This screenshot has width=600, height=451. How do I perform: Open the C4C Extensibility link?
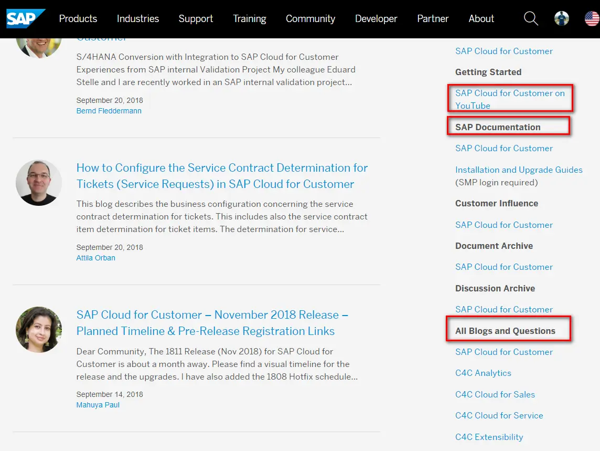click(489, 437)
